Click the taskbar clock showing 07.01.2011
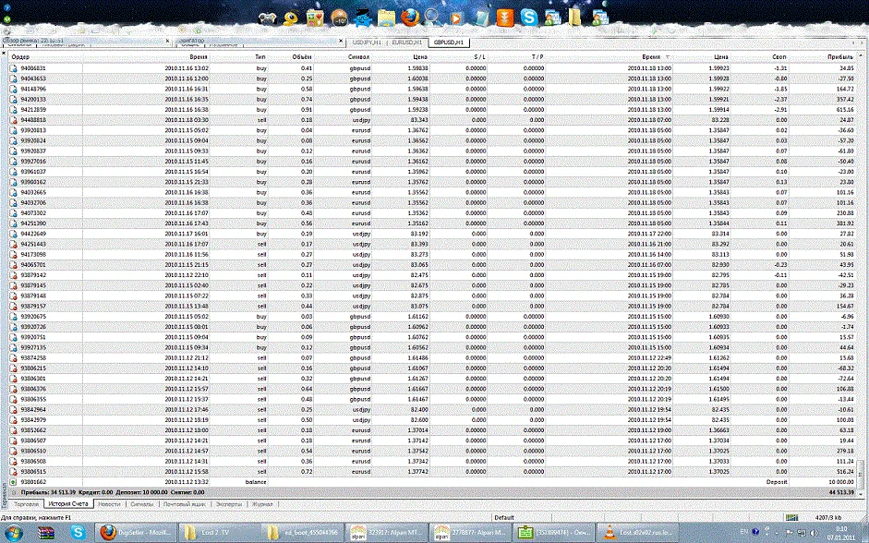Image resolution: width=869 pixels, height=543 pixels. pos(840,533)
